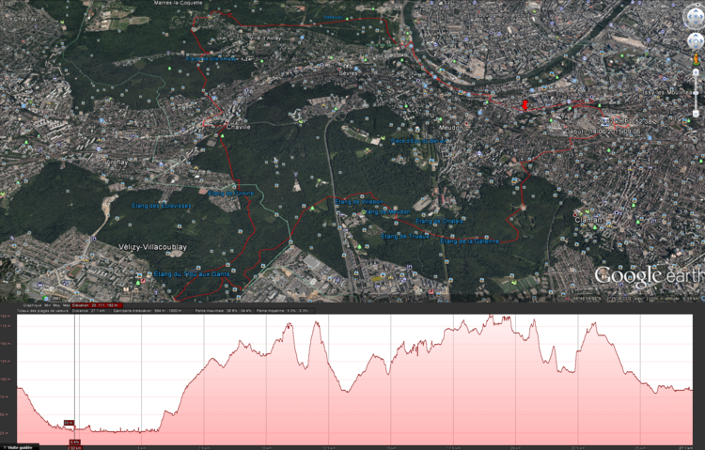Click the red Élévation value field
This screenshot has height=450, width=705.
point(97,305)
